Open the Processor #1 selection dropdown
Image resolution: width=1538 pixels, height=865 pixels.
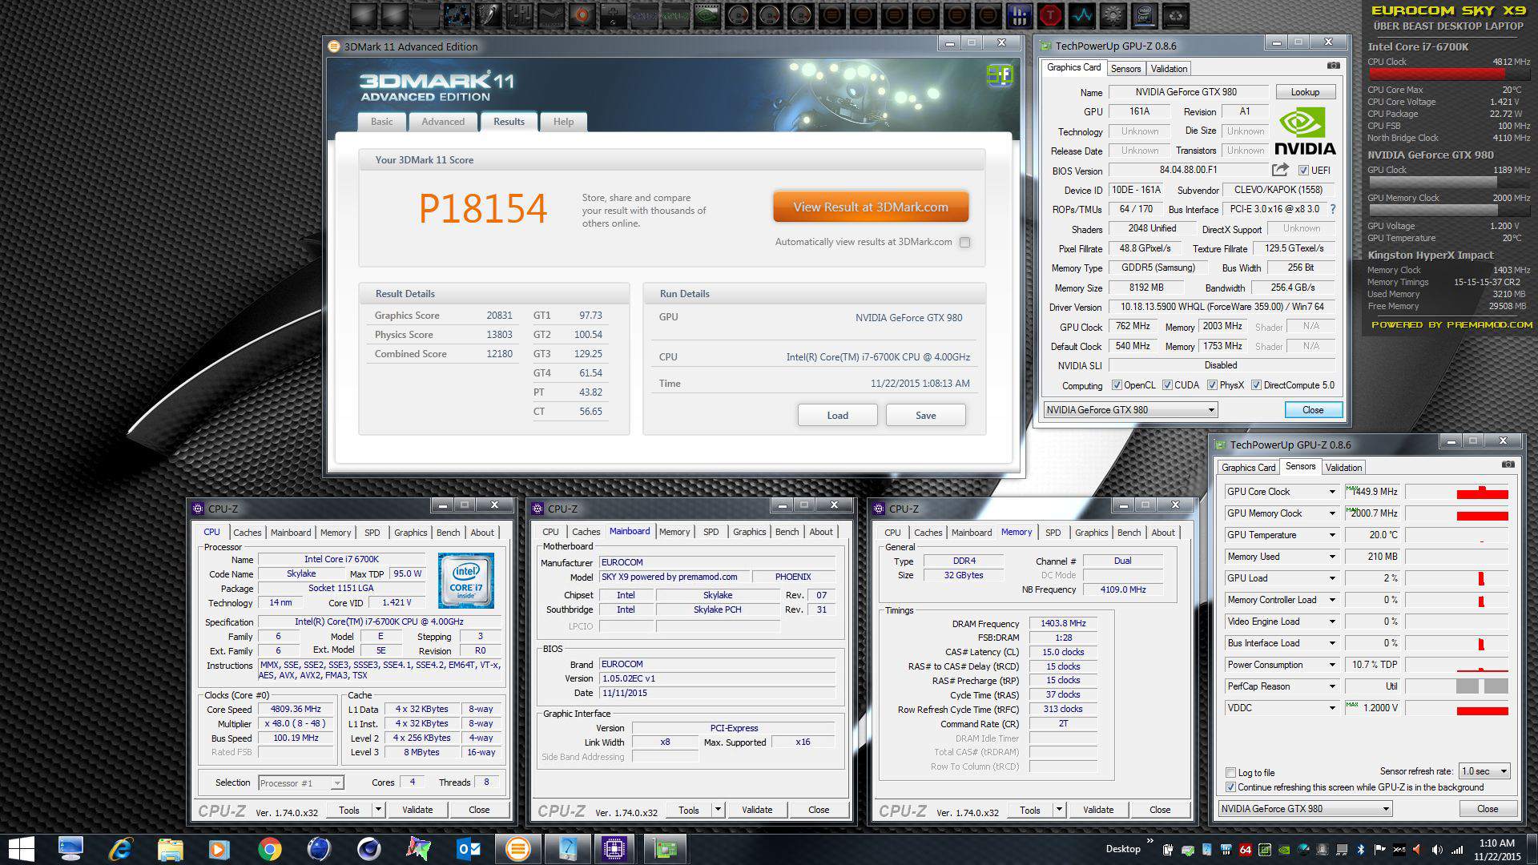(x=301, y=783)
